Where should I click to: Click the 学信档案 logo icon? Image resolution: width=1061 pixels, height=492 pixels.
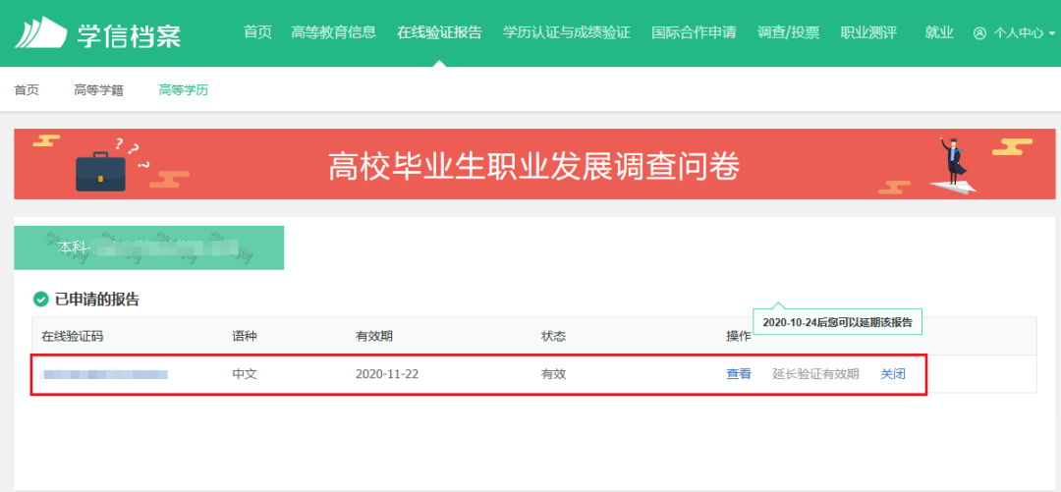click(x=39, y=33)
